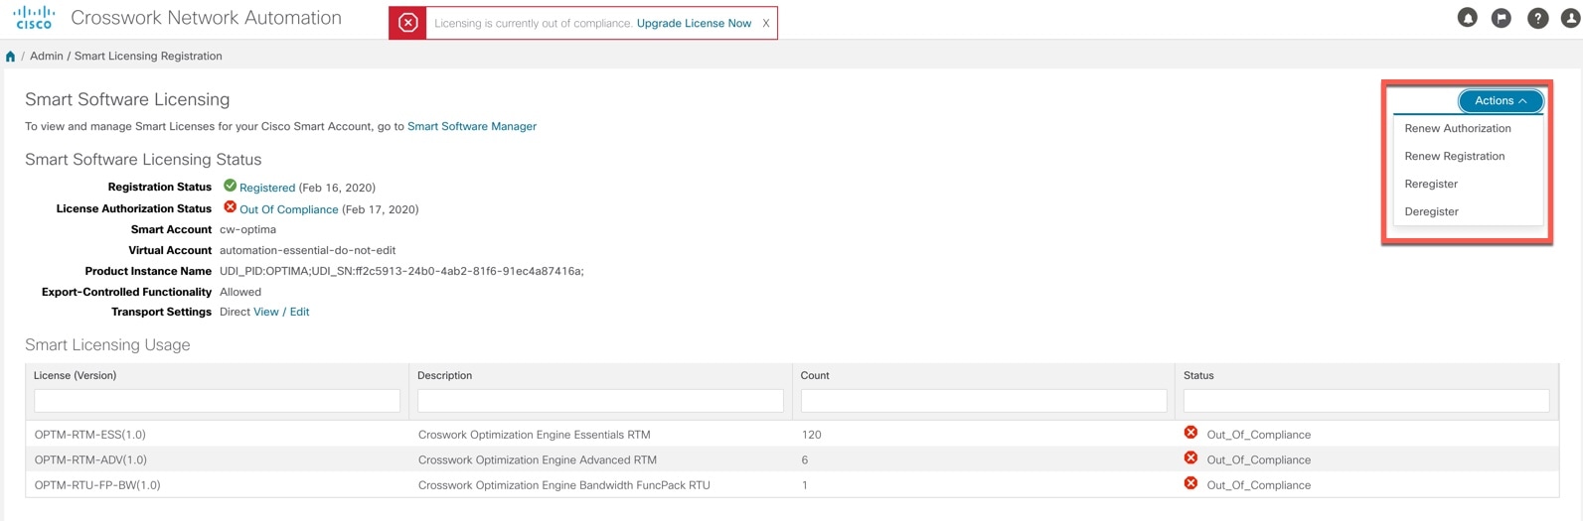Click 'Crosswork Optimization Engine Bandwidth FuncPack RTU' description
This screenshot has height=521, width=1583.
[564, 485]
